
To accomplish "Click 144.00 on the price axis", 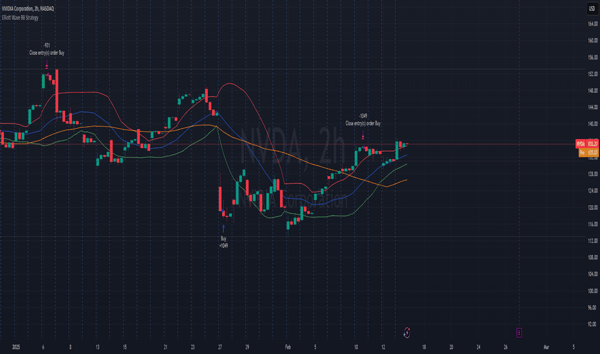I will click(592, 107).
